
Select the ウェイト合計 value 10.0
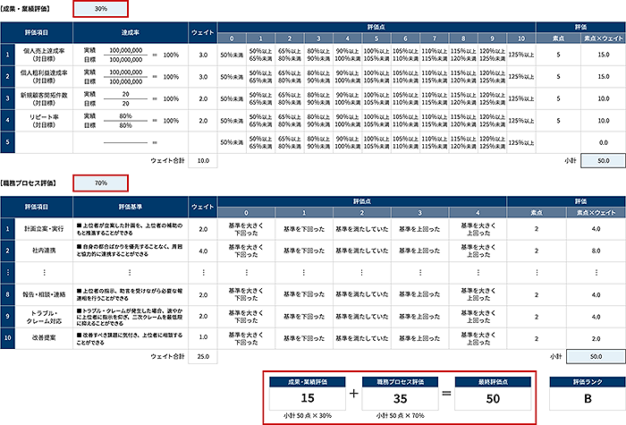pos(203,161)
